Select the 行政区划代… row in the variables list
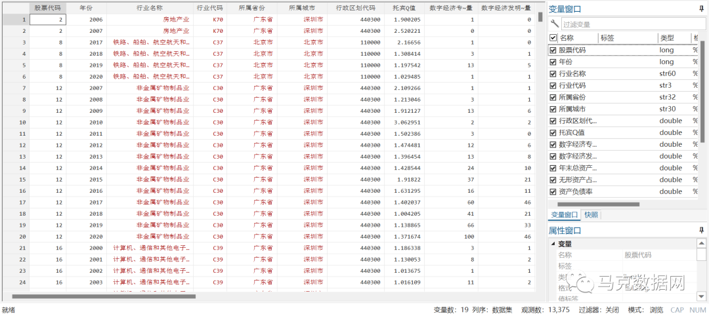 coord(624,121)
